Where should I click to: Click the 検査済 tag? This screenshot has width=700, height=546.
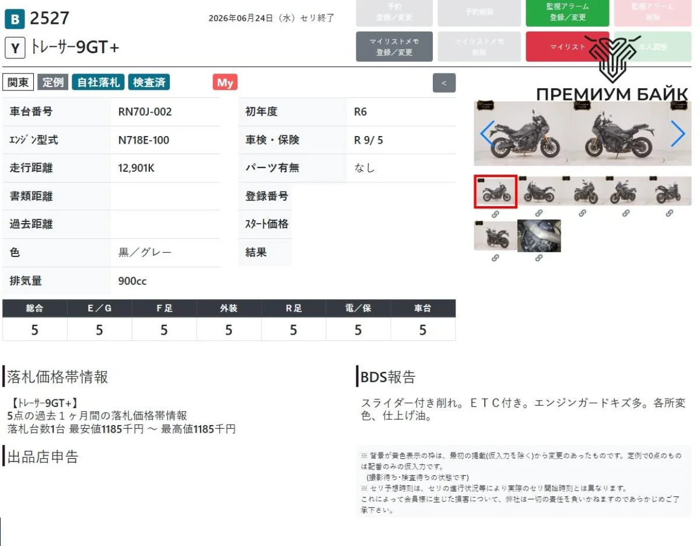(x=149, y=82)
